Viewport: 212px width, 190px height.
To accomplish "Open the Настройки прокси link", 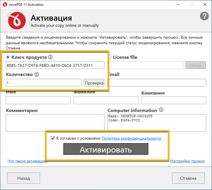I will click(x=187, y=161).
